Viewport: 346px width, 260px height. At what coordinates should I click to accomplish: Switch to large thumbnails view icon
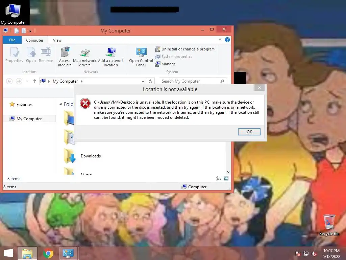pyautogui.click(x=226, y=178)
